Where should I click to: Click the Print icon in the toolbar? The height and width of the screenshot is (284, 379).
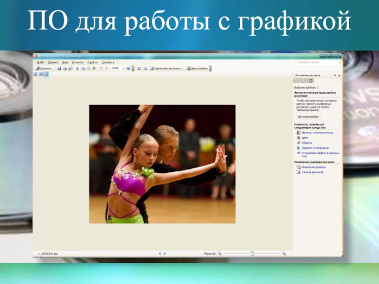[x=65, y=68]
